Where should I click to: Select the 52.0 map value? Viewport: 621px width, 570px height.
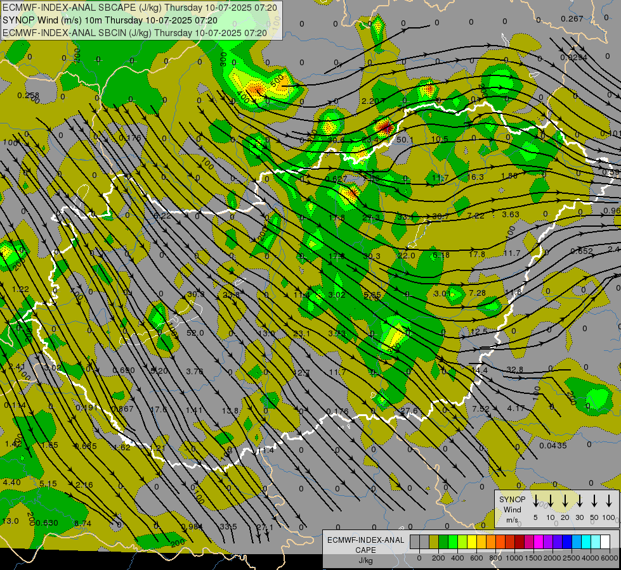point(195,332)
